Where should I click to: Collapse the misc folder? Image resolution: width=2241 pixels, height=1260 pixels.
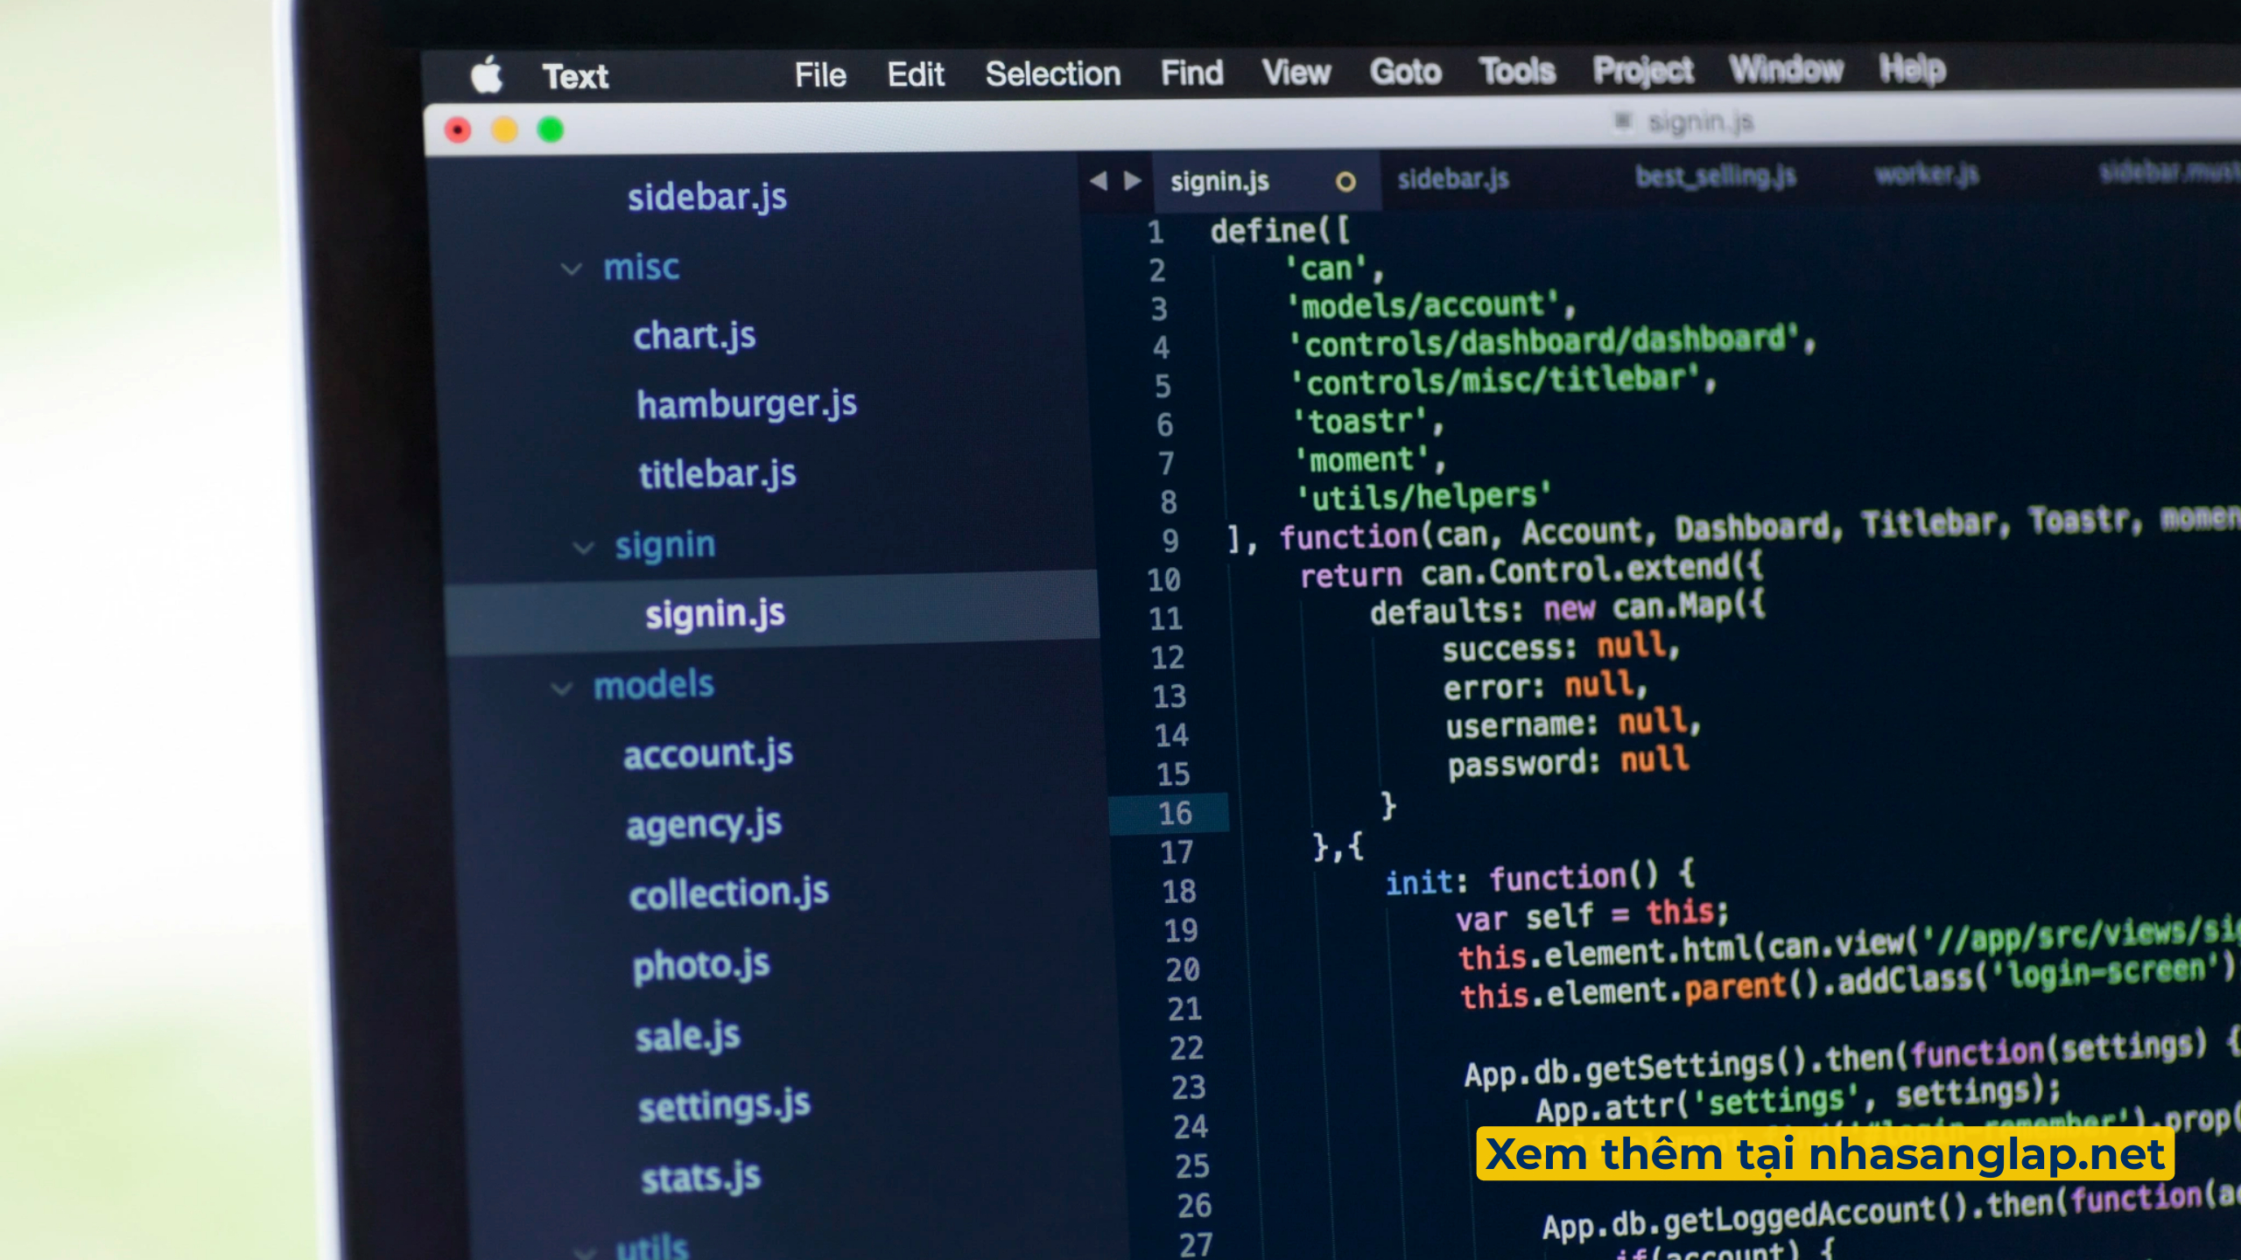tap(572, 269)
